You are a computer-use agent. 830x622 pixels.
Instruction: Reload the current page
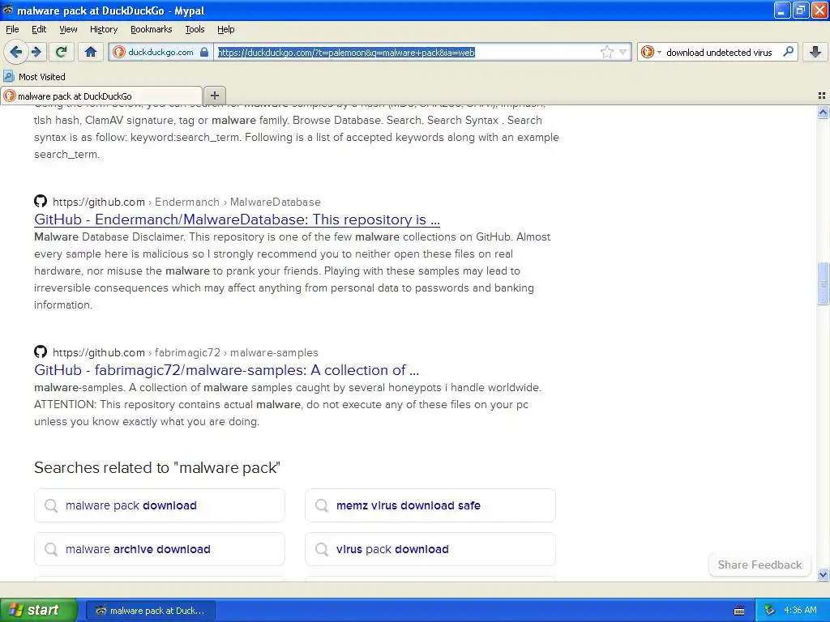[62, 52]
